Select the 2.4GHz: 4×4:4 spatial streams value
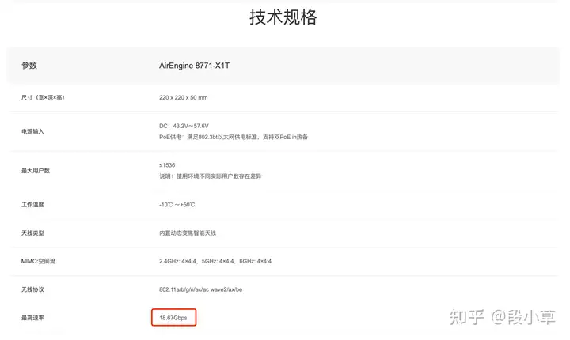The height and width of the screenshot is (340, 570). tap(215, 261)
